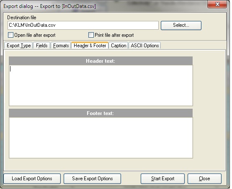Start Export using the bottom button

point(162,179)
